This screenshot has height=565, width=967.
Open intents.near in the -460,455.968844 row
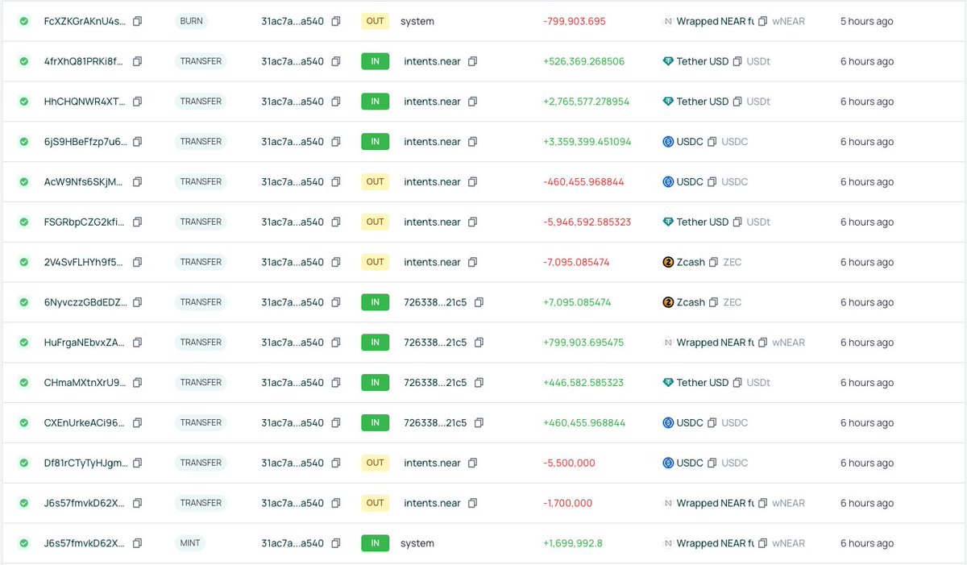(433, 182)
